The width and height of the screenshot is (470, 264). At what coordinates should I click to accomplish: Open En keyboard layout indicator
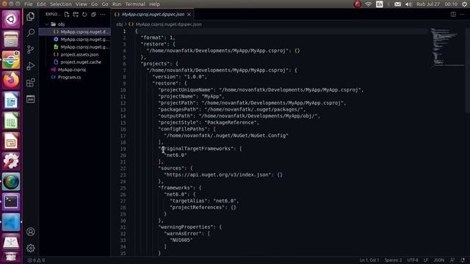[379, 4]
